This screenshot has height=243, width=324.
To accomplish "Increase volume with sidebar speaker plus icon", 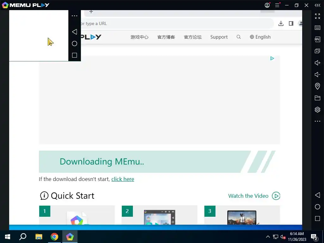I will point(317,63).
